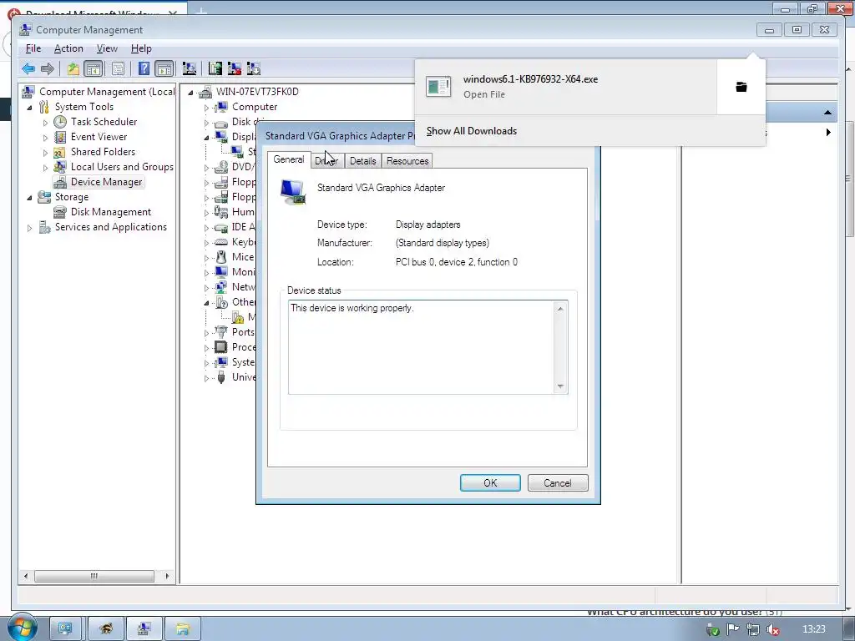Open the File menu
Image resolution: width=855 pixels, height=641 pixels.
click(x=33, y=48)
